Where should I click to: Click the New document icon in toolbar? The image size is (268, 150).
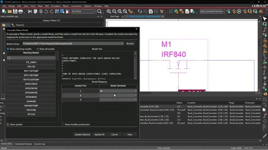[4, 11]
